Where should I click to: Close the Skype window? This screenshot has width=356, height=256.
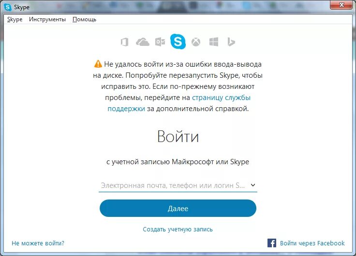point(341,5)
